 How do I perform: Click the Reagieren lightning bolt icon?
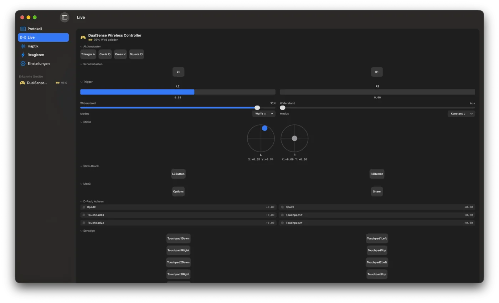coord(23,55)
